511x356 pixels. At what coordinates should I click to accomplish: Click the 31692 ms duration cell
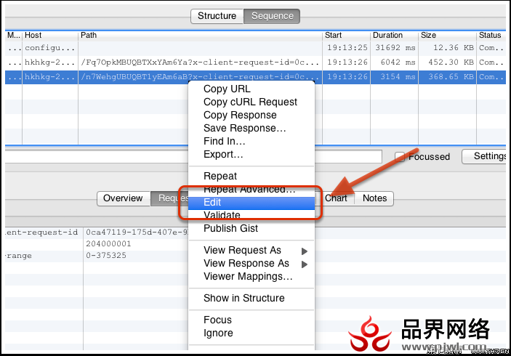click(395, 48)
